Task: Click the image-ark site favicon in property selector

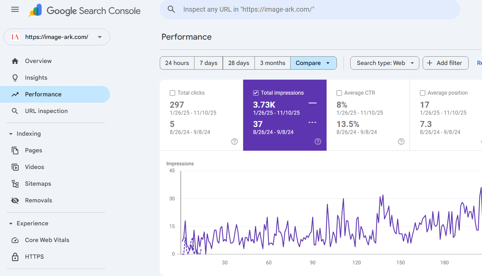Action: tap(15, 37)
